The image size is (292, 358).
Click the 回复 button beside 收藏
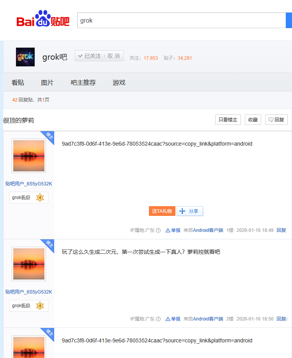276,119
